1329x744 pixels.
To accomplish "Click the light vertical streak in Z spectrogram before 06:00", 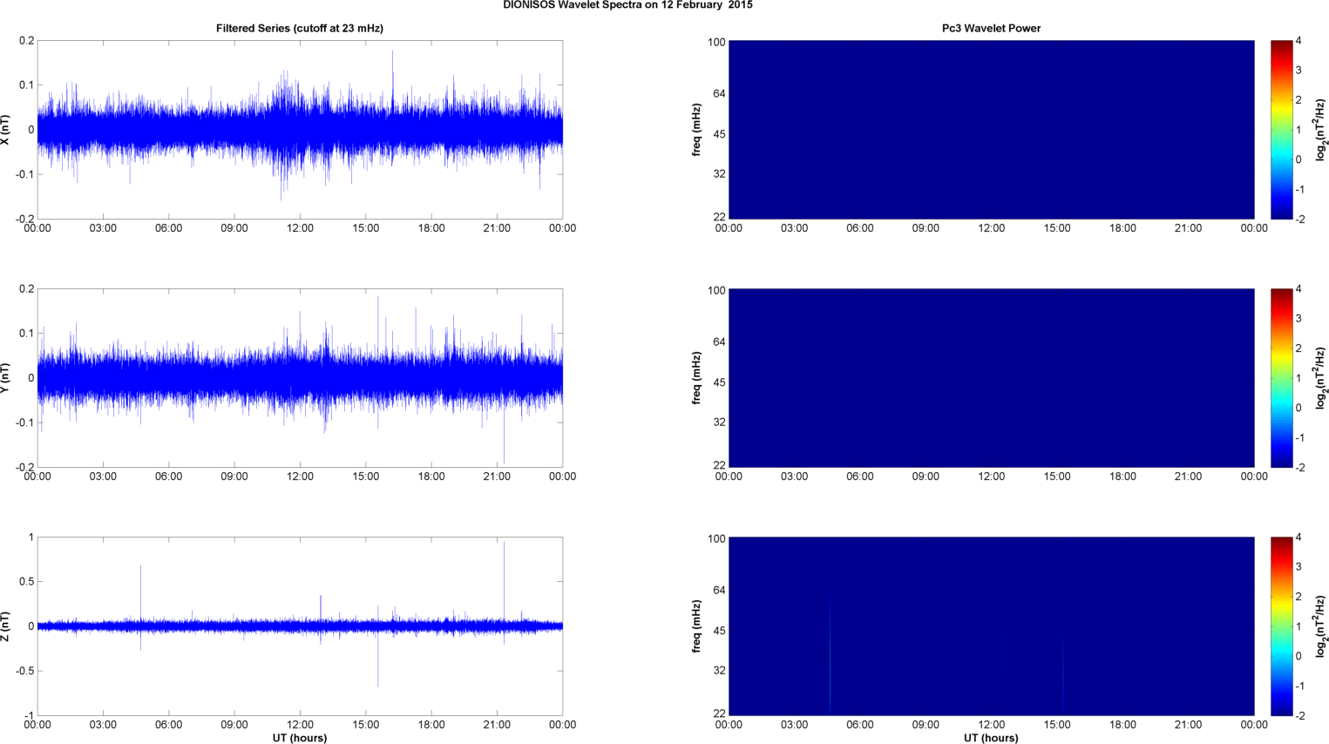I will [831, 653].
